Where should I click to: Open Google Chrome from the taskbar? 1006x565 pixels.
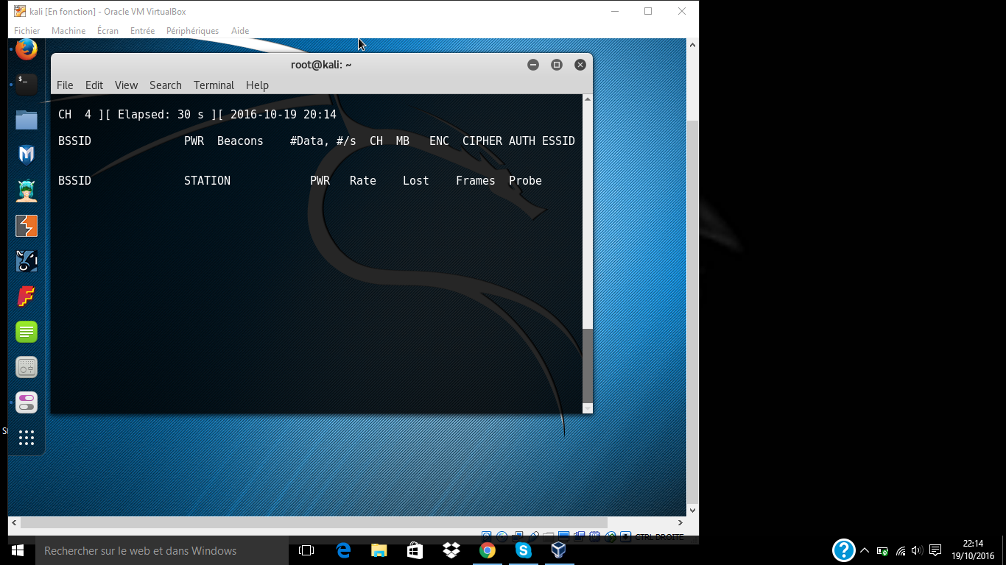coord(488,550)
